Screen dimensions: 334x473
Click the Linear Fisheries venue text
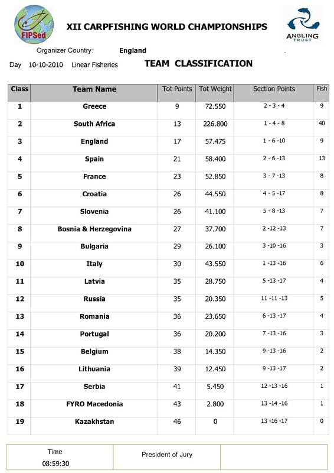pyautogui.click(x=94, y=65)
